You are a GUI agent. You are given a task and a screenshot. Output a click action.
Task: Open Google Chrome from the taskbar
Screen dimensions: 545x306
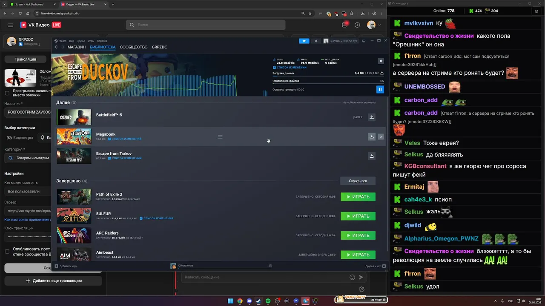click(x=240, y=301)
